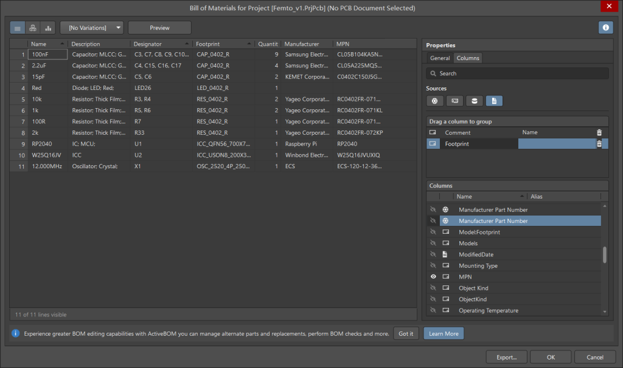Switch to the General tab
The width and height of the screenshot is (623, 368).
click(x=440, y=58)
